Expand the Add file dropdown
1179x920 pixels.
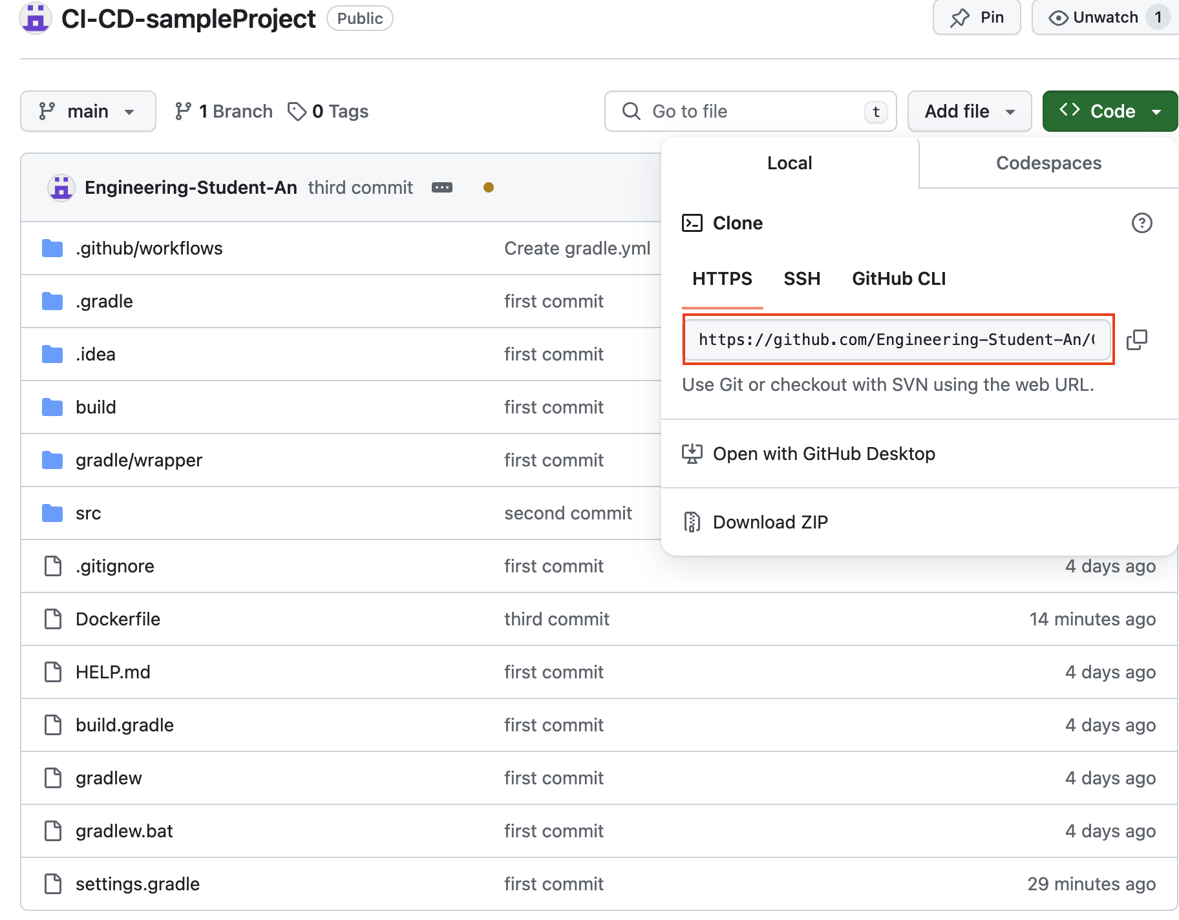970,111
